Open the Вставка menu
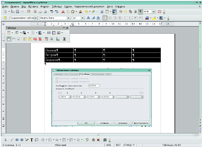This screenshot has width=202, height=147. coord(33,6)
